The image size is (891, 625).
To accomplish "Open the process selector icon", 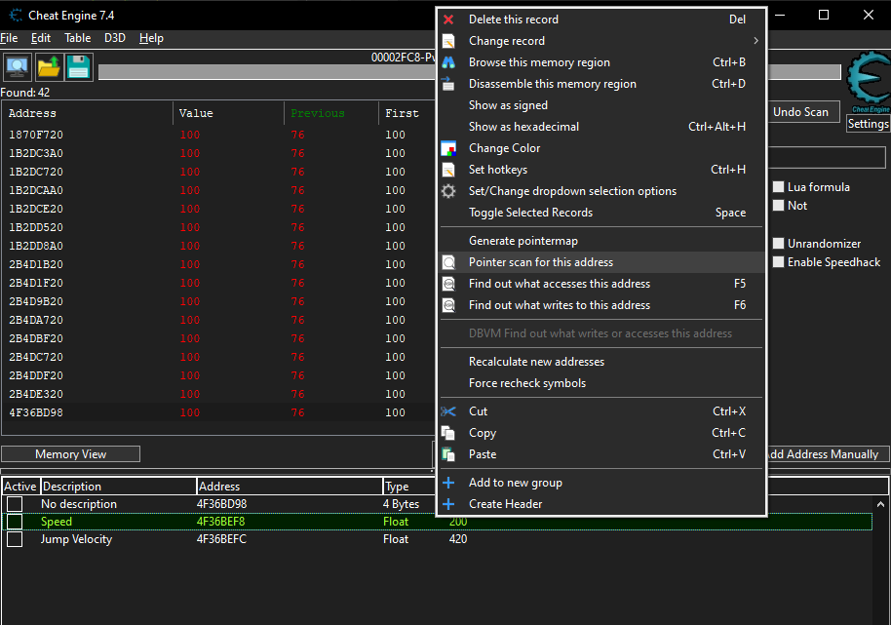I will 18,67.
